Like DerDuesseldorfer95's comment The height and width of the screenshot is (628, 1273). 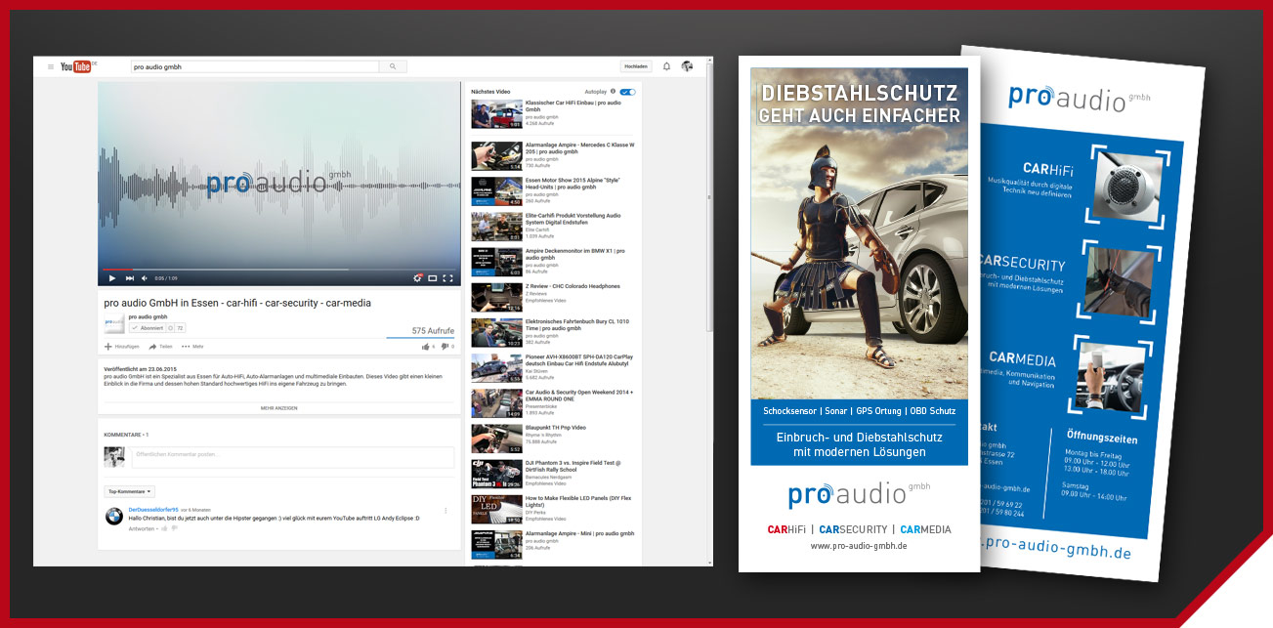point(164,528)
